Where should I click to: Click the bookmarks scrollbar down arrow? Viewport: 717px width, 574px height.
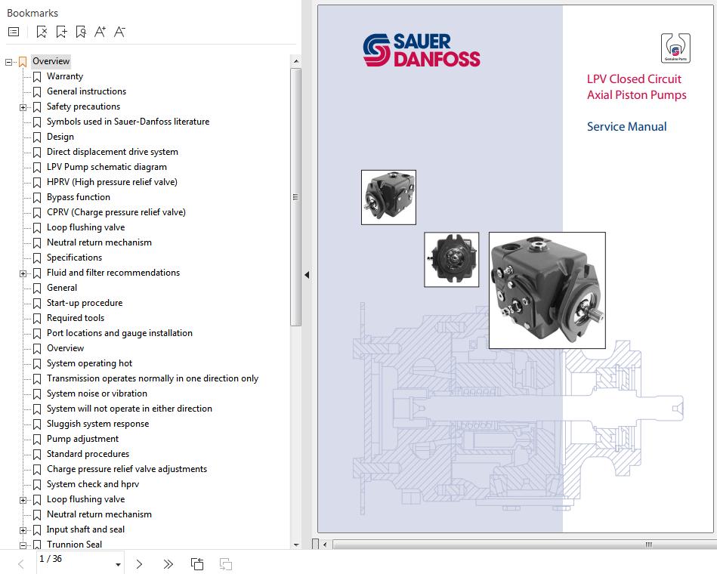click(x=296, y=545)
